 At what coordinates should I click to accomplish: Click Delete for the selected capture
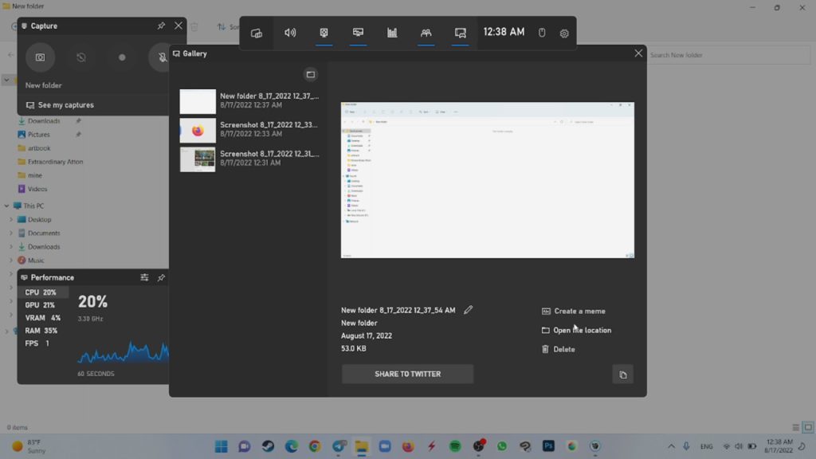pos(563,349)
